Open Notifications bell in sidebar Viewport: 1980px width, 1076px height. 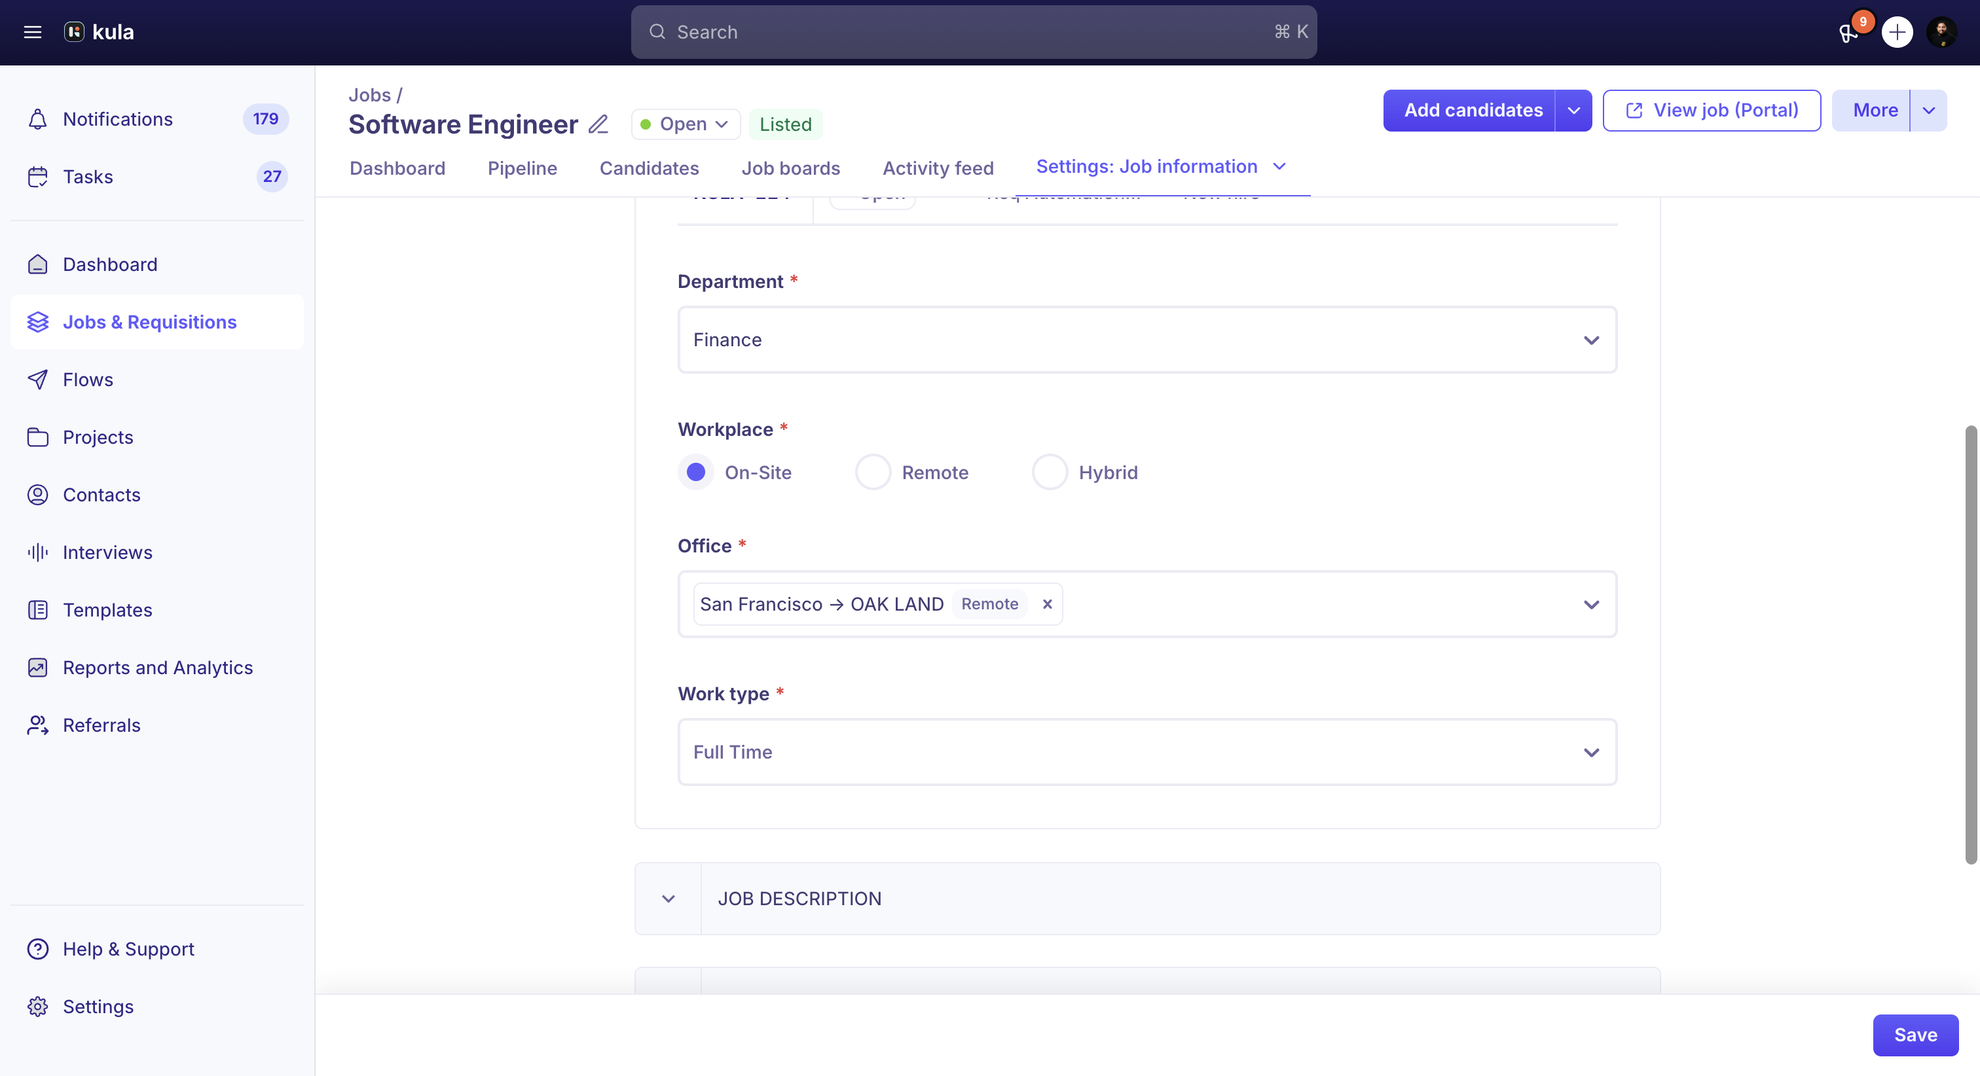[x=37, y=119]
